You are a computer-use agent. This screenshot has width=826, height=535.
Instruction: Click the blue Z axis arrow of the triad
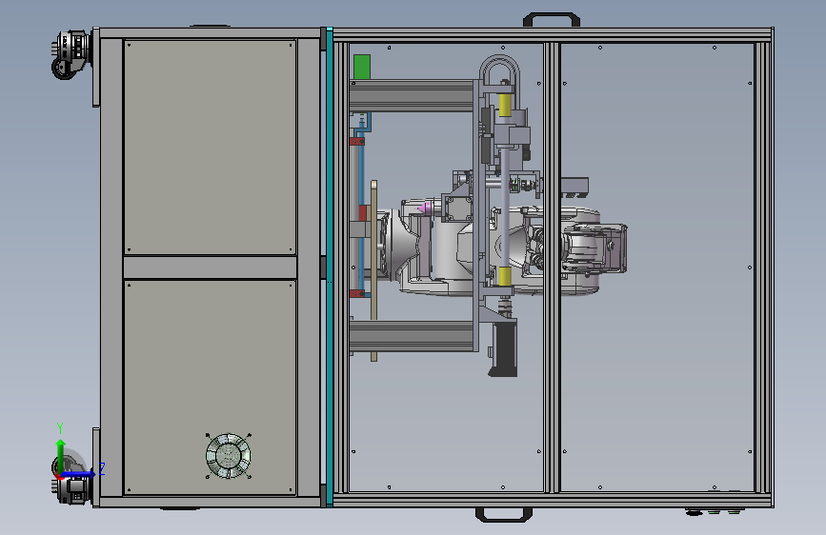click(x=80, y=474)
